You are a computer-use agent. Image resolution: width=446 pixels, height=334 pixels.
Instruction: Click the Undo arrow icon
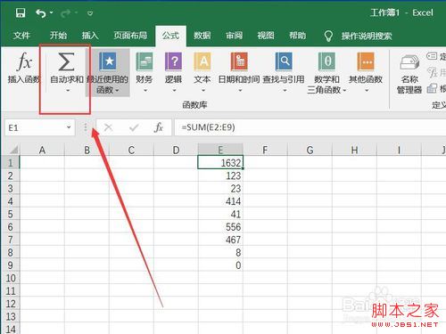click(41, 13)
